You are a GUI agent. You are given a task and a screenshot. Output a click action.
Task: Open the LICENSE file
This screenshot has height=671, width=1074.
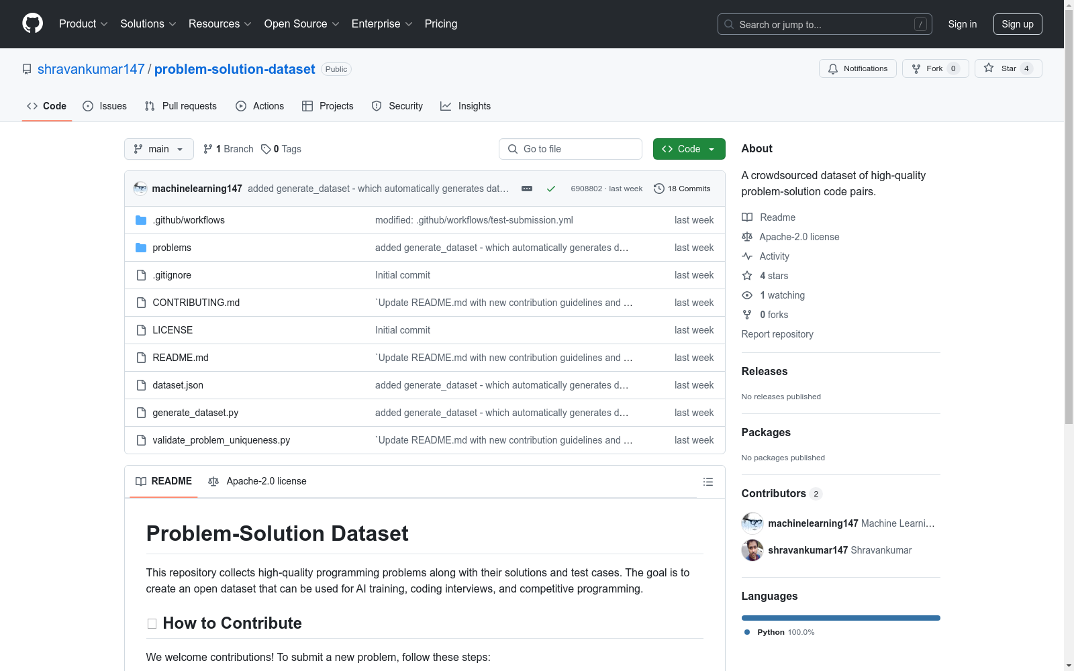point(173,330)
